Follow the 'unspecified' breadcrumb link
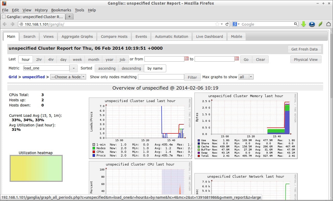Screen dimensions: 333x201 pyautogui.click(x=34, y=77)
